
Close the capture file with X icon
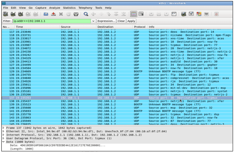click(x=61, y=14)
